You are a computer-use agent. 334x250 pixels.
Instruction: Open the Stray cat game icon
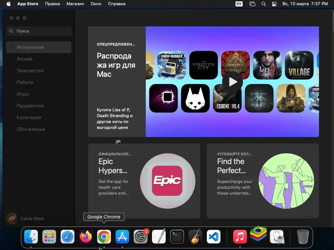click(195, 98)
